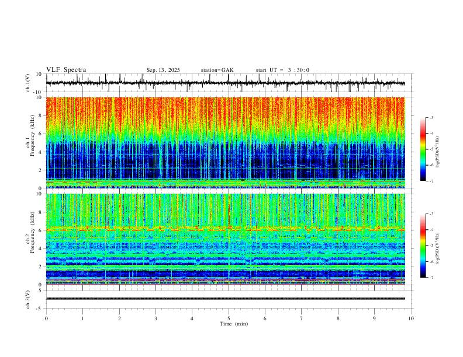Image resolution: width=463 pixels, height=357 pixels.
Task: Click the ch.2 spectrogram panel
Action: coord(225,239)
